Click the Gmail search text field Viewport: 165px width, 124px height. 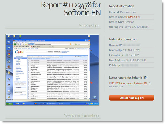[37, 51]
